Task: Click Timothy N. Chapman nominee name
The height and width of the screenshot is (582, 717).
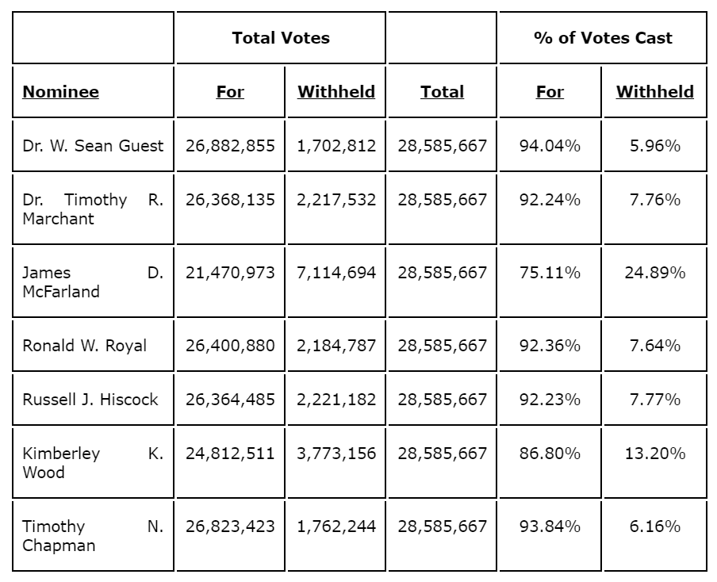Action: [93, 536]
